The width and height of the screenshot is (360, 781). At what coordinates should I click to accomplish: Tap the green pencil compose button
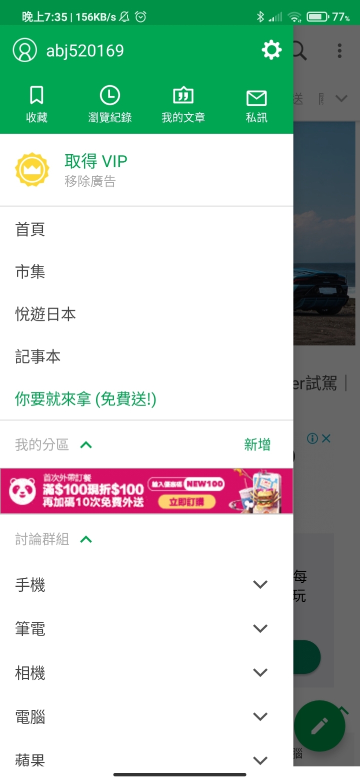(x=319, y=726)
